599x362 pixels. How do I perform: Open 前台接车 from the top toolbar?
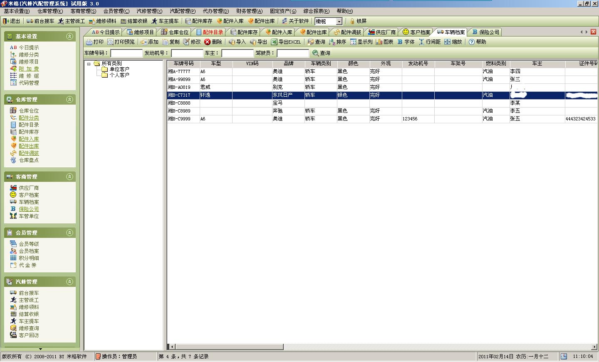point(40,21)
